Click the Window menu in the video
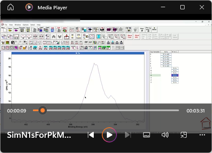The width and height of the screenshot is (212, 153). 18,25
